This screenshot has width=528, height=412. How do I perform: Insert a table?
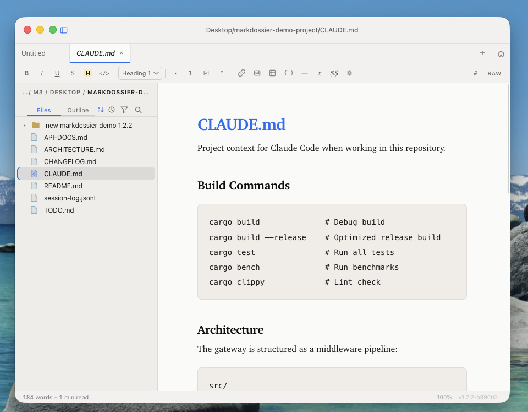[x=272, y=73]
